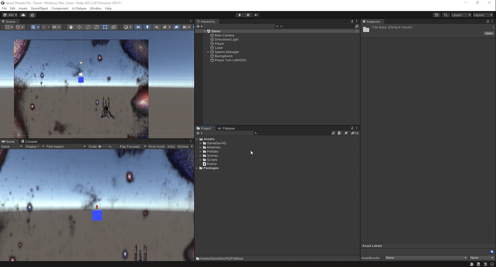Open the AM account dropdown
The width and height of the screenshot is (496, 267).
(10, 15)
